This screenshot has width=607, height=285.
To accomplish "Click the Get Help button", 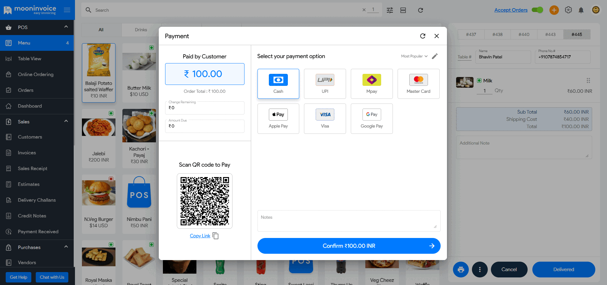I will click(x=19, y=277).
